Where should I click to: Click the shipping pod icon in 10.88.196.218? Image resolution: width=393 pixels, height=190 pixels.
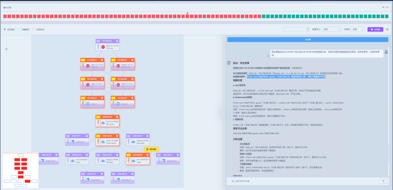(x=103, y=161)
